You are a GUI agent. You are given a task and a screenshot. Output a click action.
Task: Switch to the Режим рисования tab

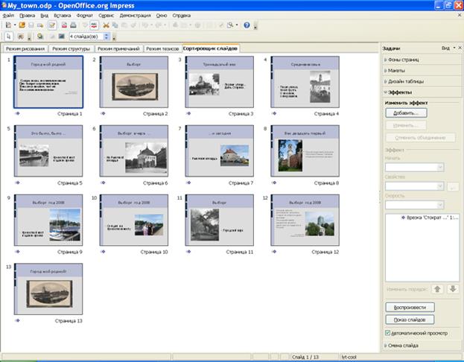[25, 48]
